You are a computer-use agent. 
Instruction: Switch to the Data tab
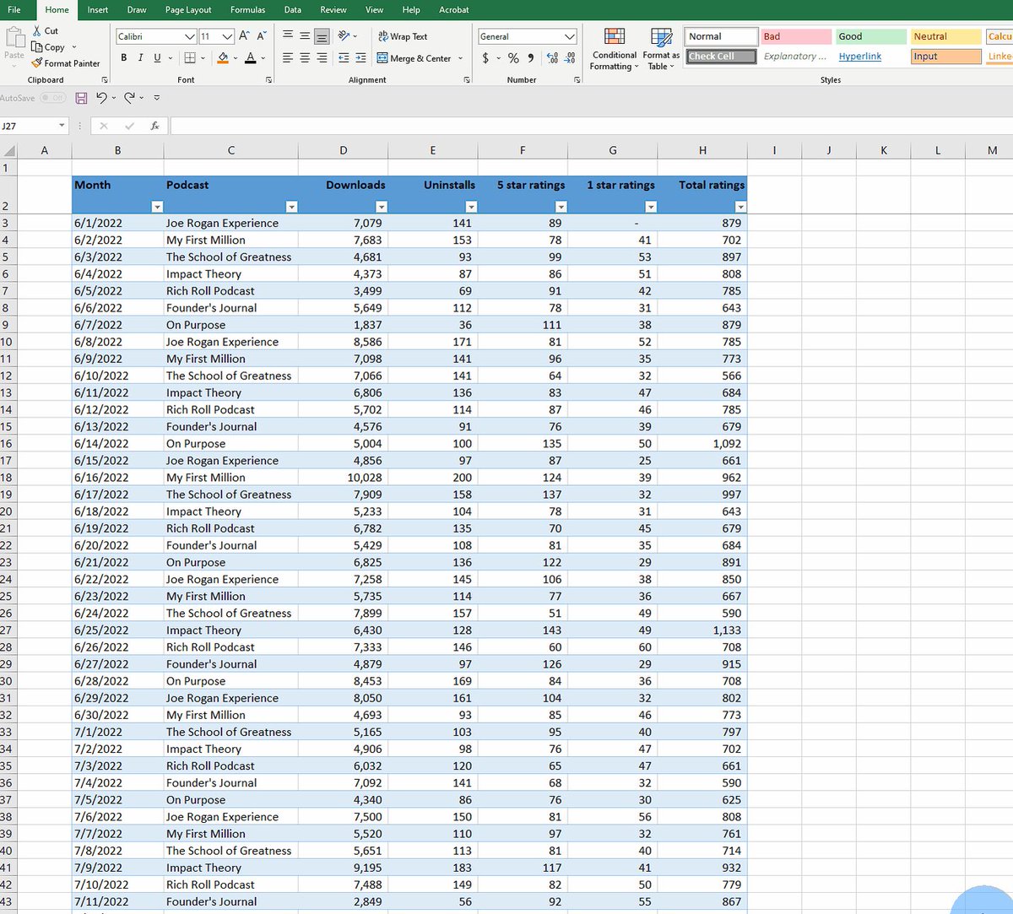293,10
